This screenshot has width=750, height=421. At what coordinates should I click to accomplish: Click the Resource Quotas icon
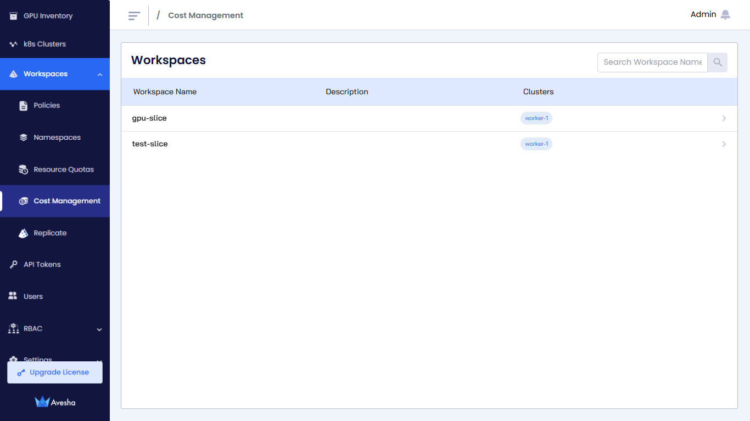click(23, 170)
